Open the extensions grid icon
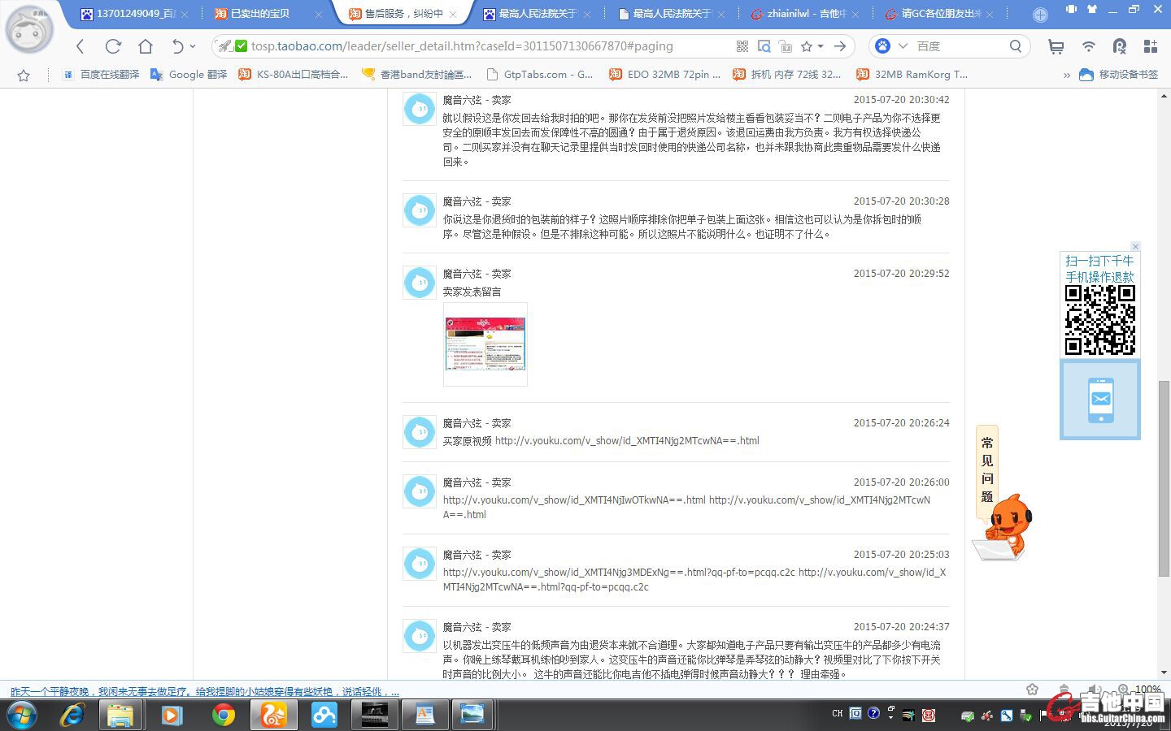The image size is (1171, 731). pos(1150,46)
